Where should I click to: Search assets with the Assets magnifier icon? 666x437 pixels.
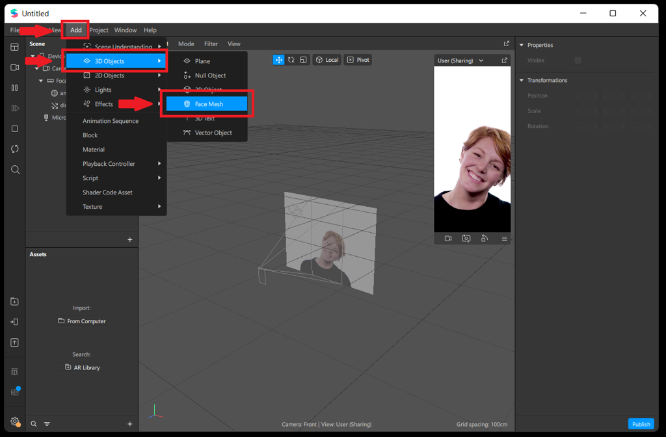point(34,424)
